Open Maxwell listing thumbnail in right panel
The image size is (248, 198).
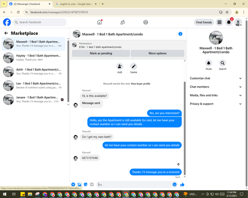tap(216, 38)
